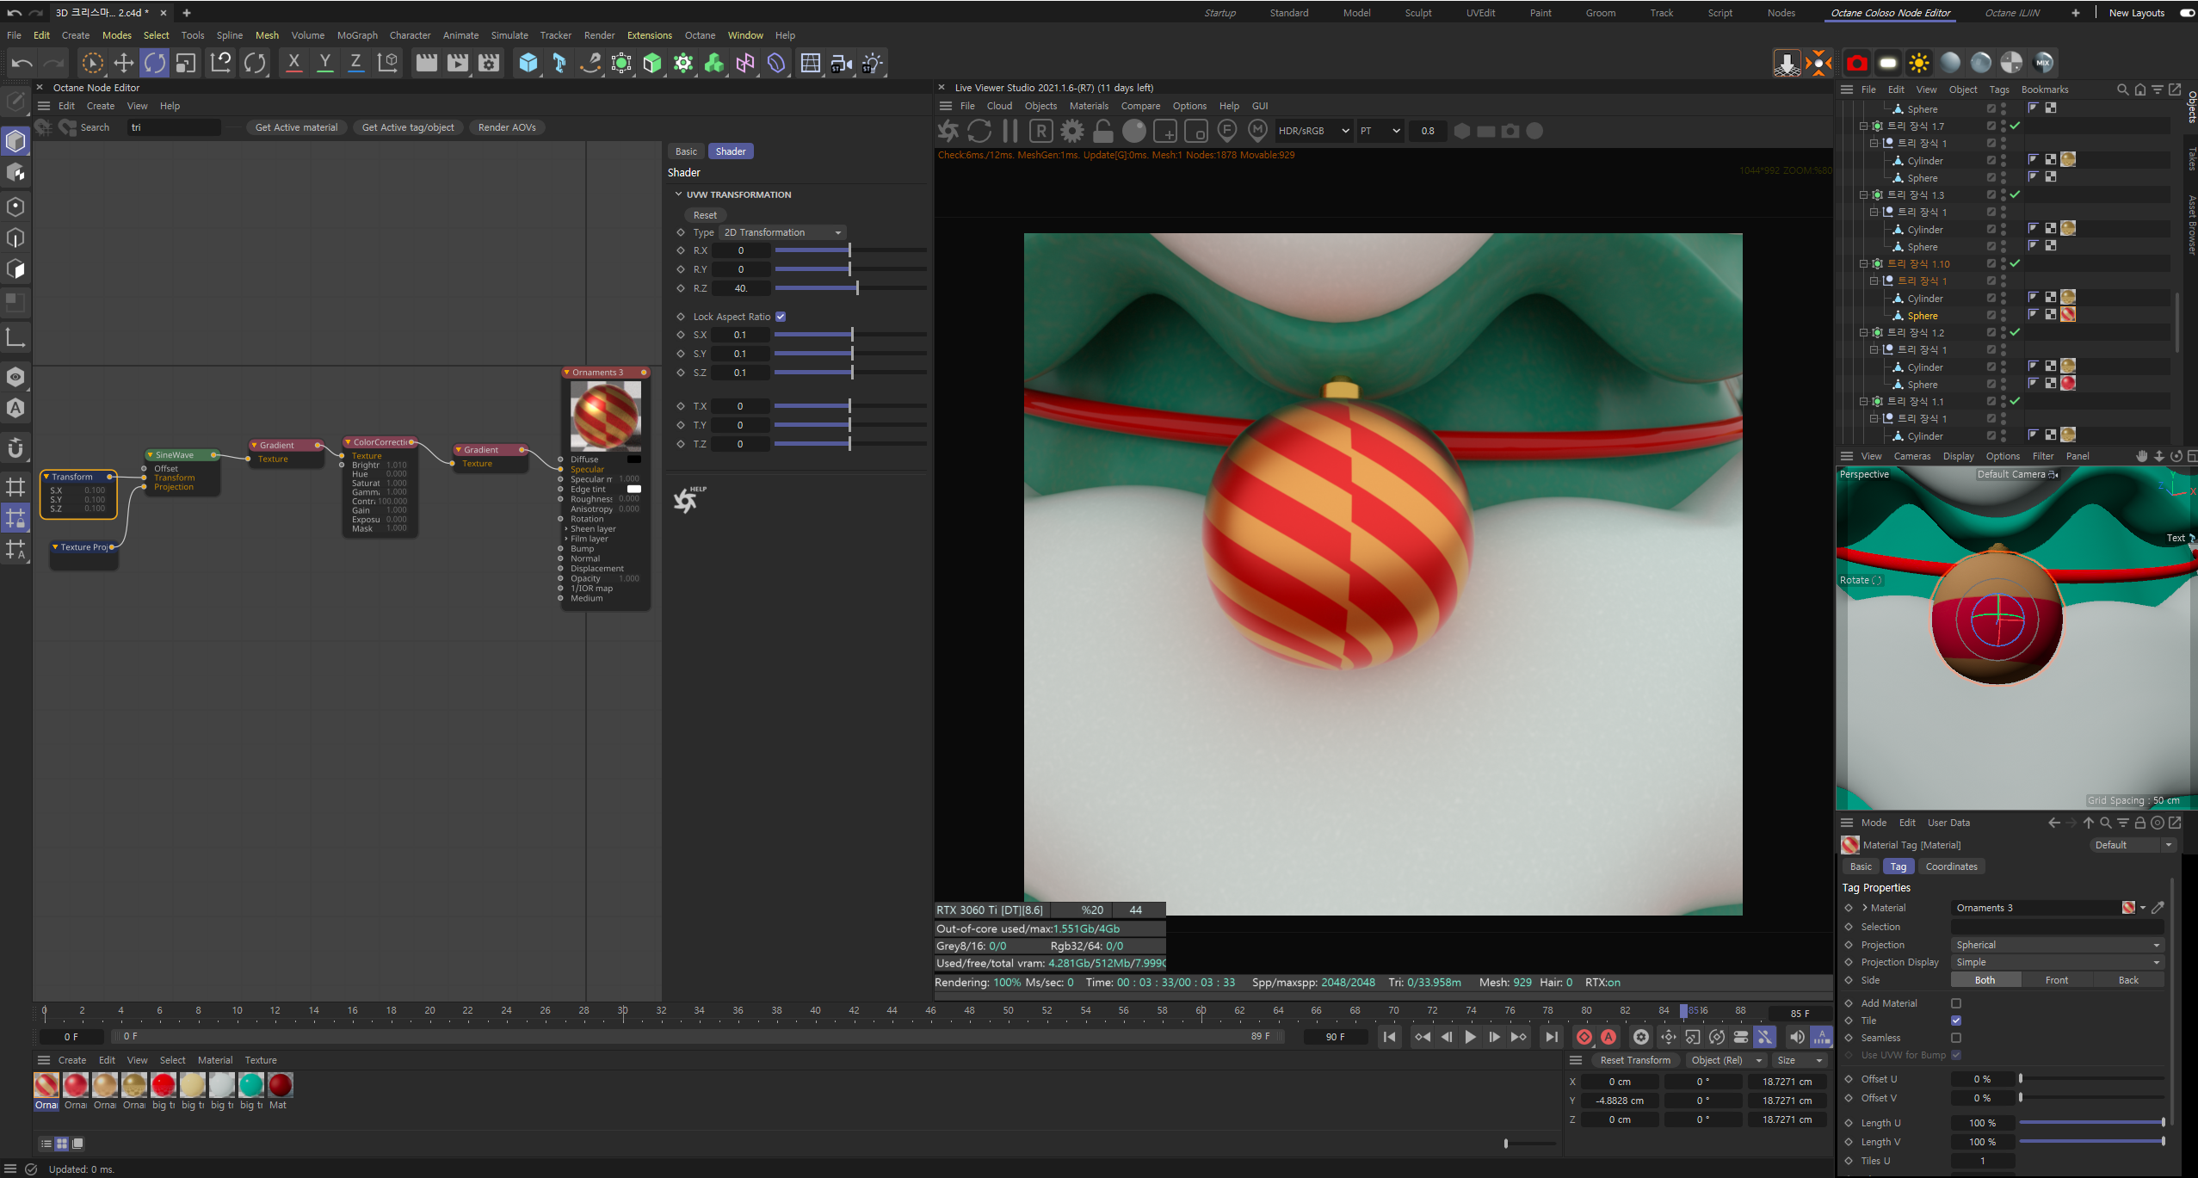2198x1178 pixels.
Task: Click the Reset button under UVW Transformation
Action: click(705, 215)
